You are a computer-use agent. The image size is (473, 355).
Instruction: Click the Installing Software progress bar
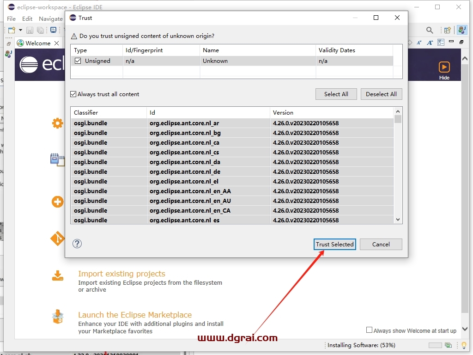click(435, 345)
